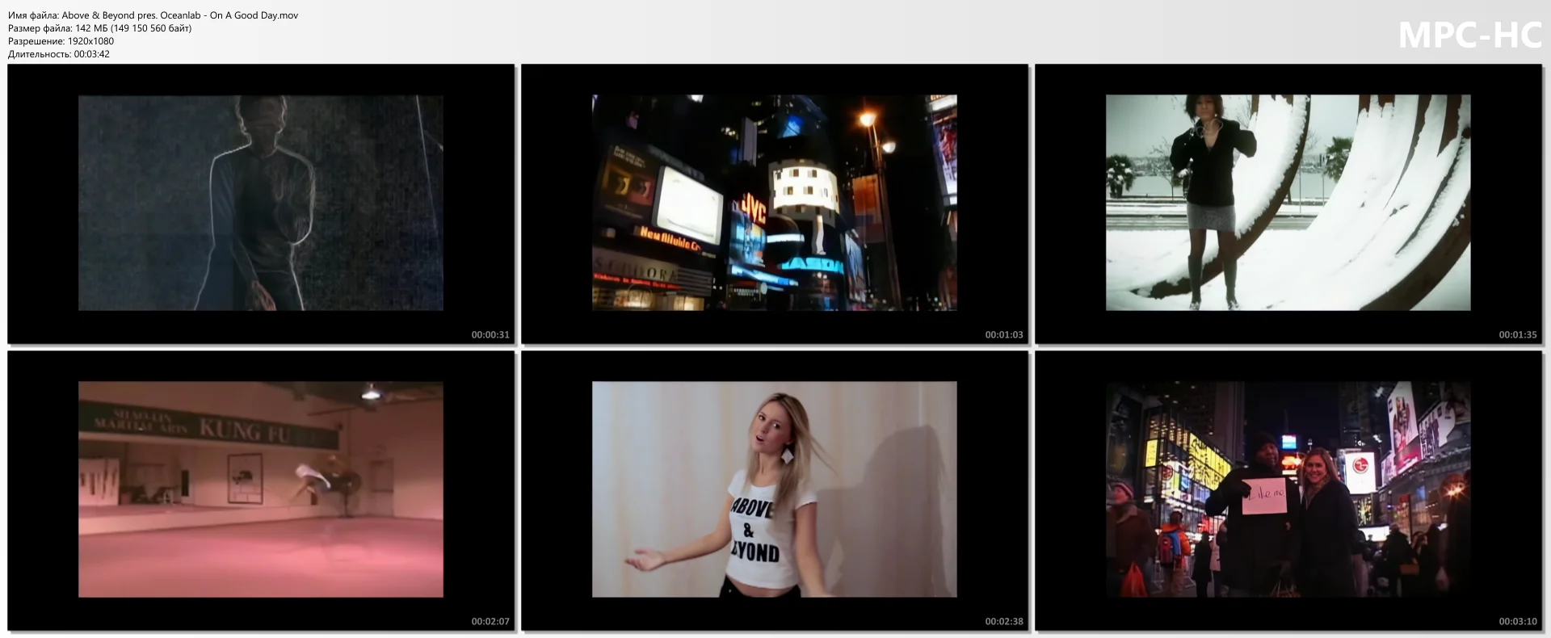The width and height of the screenshot is (1551, 638).
Task: Open the Above & Beyond shirt thumbnail
Action: pyautogui.click(x=775, y=490)
